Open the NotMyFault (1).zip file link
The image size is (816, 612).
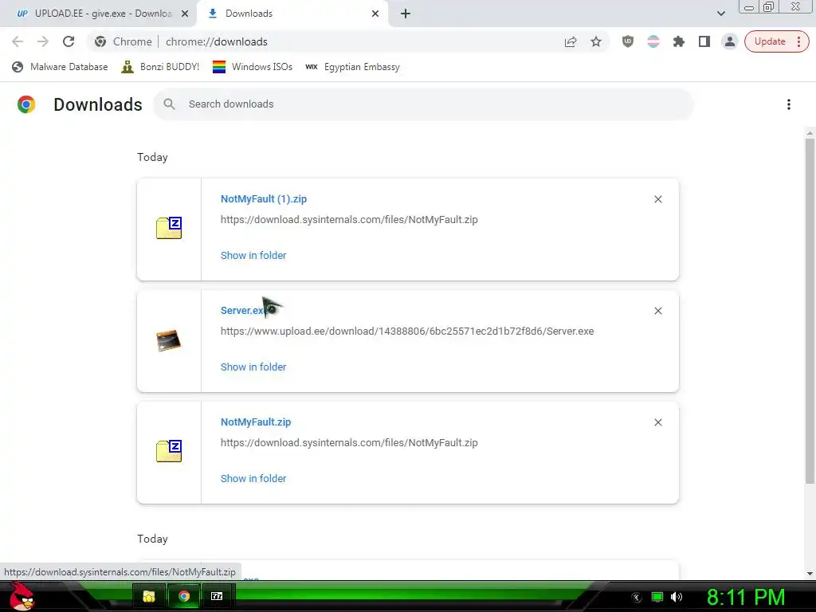point(263,198)
